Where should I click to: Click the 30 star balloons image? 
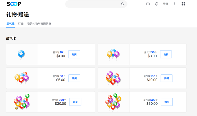coord(113,54)
